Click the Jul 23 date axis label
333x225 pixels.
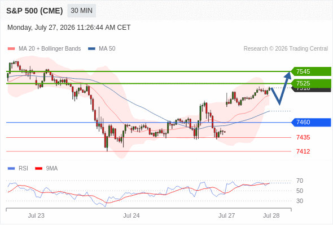tap(36, 215)
